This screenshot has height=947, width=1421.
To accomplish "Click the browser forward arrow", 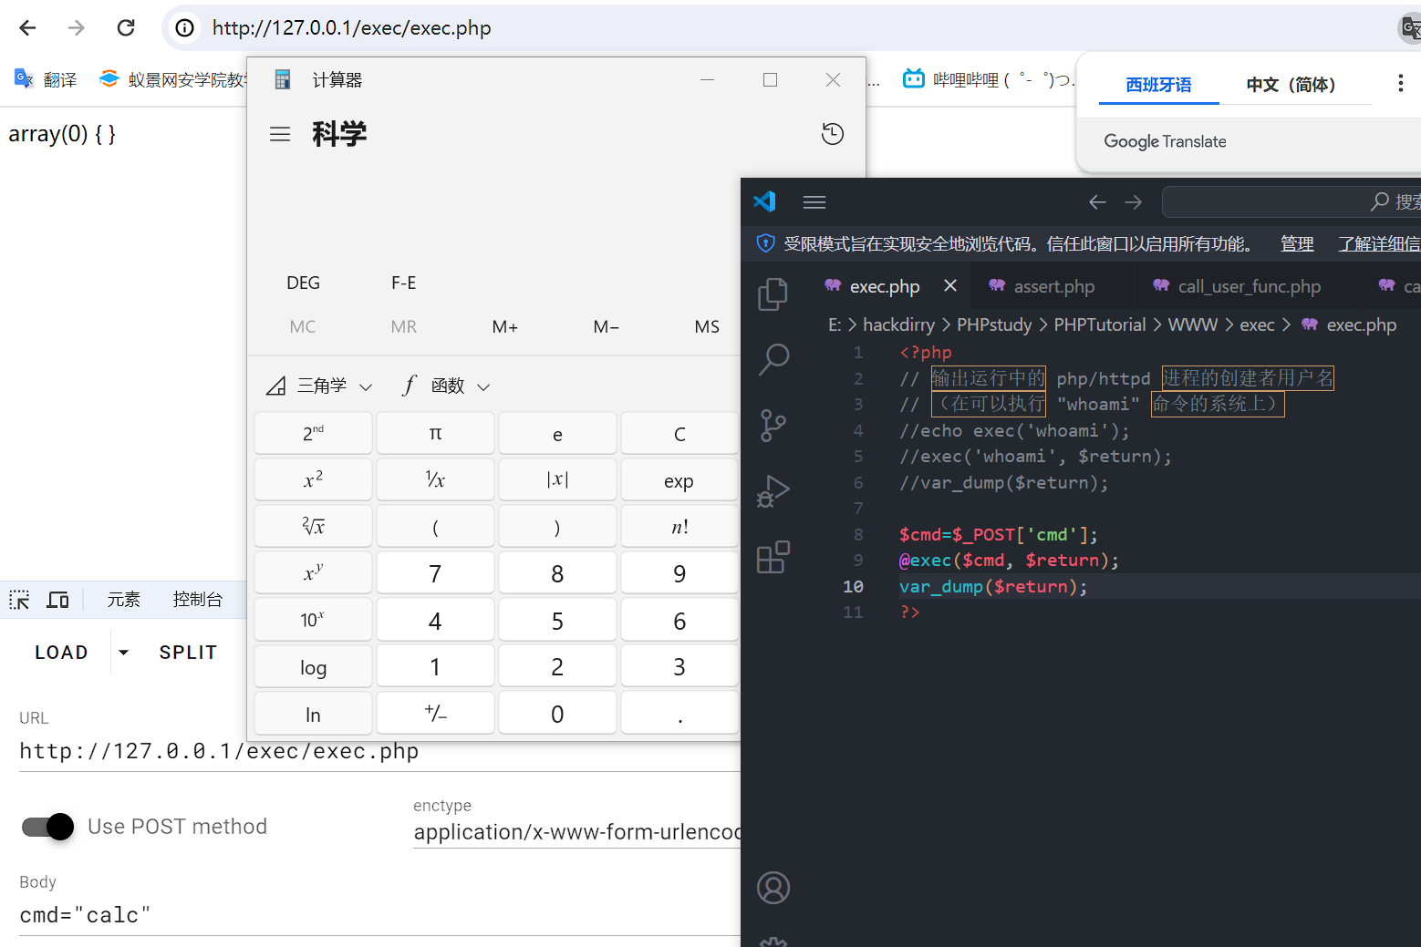I will click(77, 27).
